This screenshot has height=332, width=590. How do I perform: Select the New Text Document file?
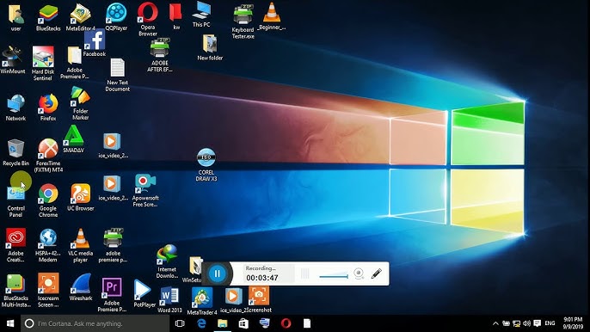(x=117, y=76)
